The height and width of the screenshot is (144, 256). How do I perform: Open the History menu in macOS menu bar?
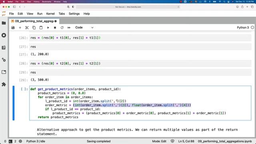click(x=36, y=2)
